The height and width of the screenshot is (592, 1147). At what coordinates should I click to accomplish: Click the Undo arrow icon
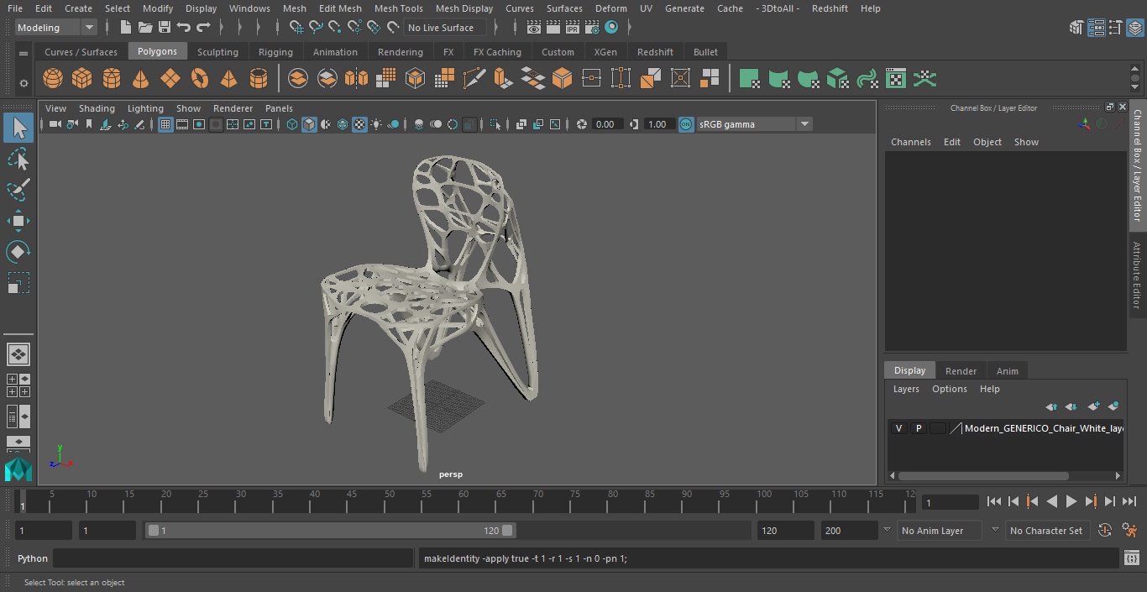pos(183,28)
